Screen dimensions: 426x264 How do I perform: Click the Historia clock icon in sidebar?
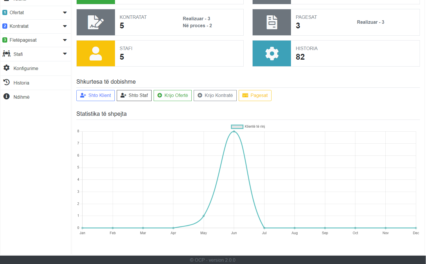(6, 82)
